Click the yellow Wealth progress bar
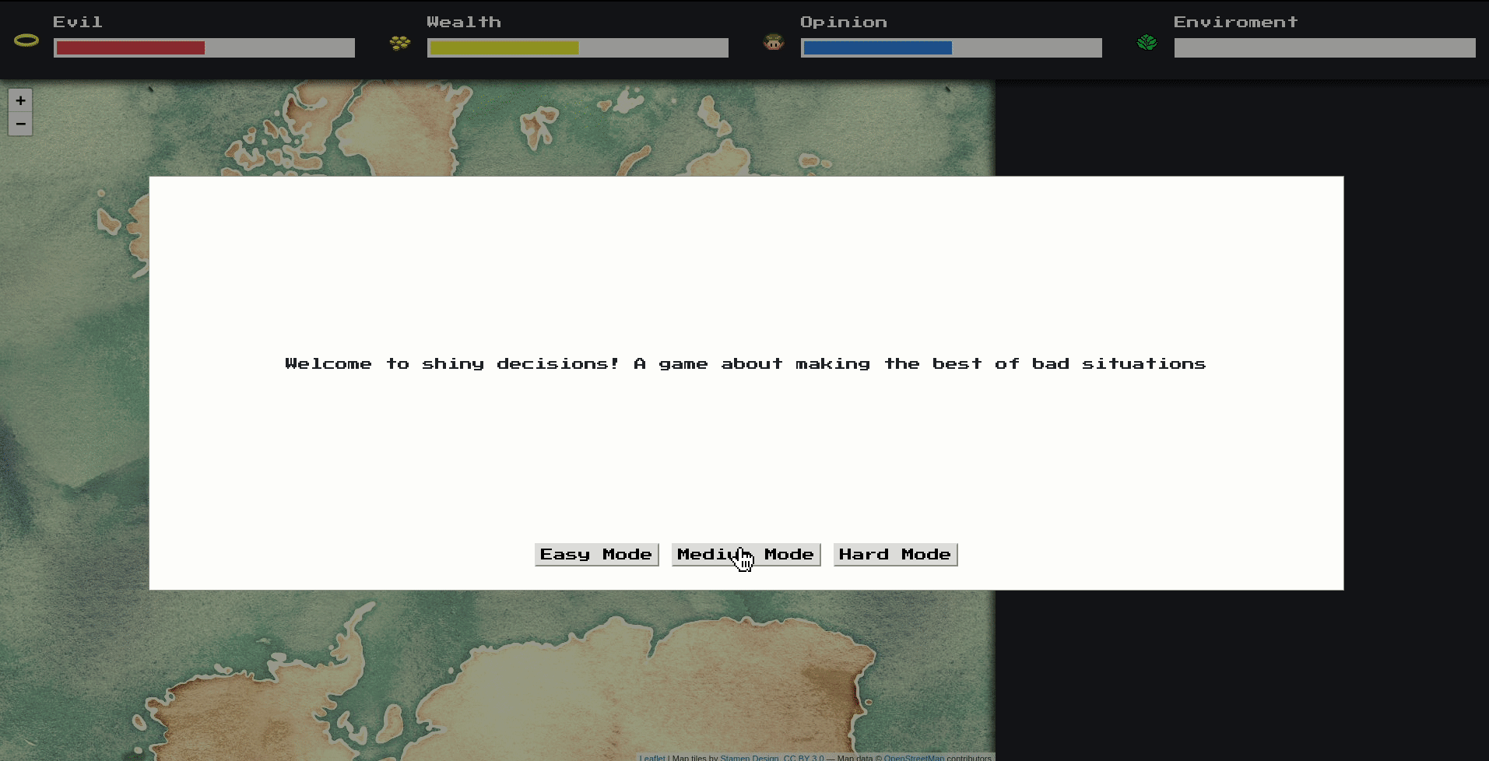Viewport: 1489px width, 761px height. pos(578,47)
